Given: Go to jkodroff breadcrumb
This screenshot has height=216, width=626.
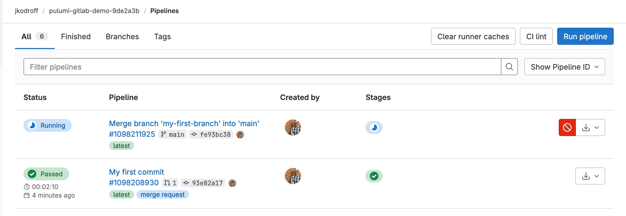Looking at the screenshot, I should click(26, 11).
